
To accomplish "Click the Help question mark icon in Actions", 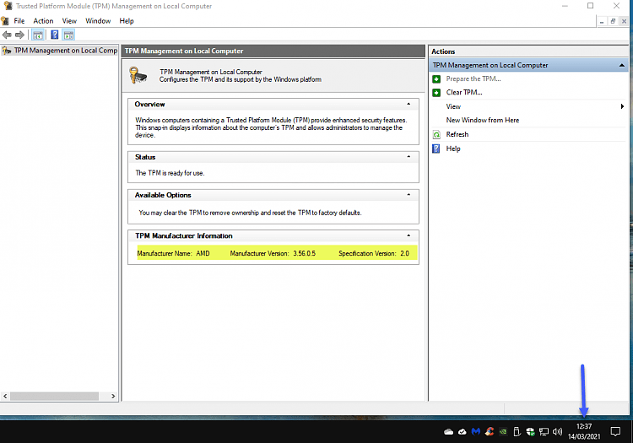I will pos(436,149).
